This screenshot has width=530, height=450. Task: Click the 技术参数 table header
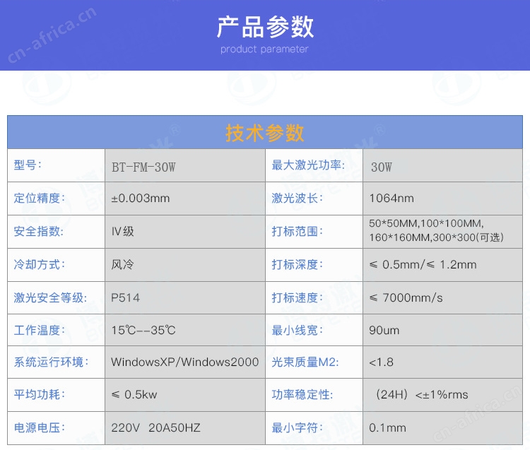pos(265,133)
